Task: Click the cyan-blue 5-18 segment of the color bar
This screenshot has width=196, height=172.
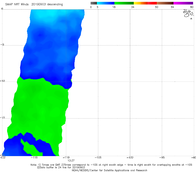Action: coord(106,3)
